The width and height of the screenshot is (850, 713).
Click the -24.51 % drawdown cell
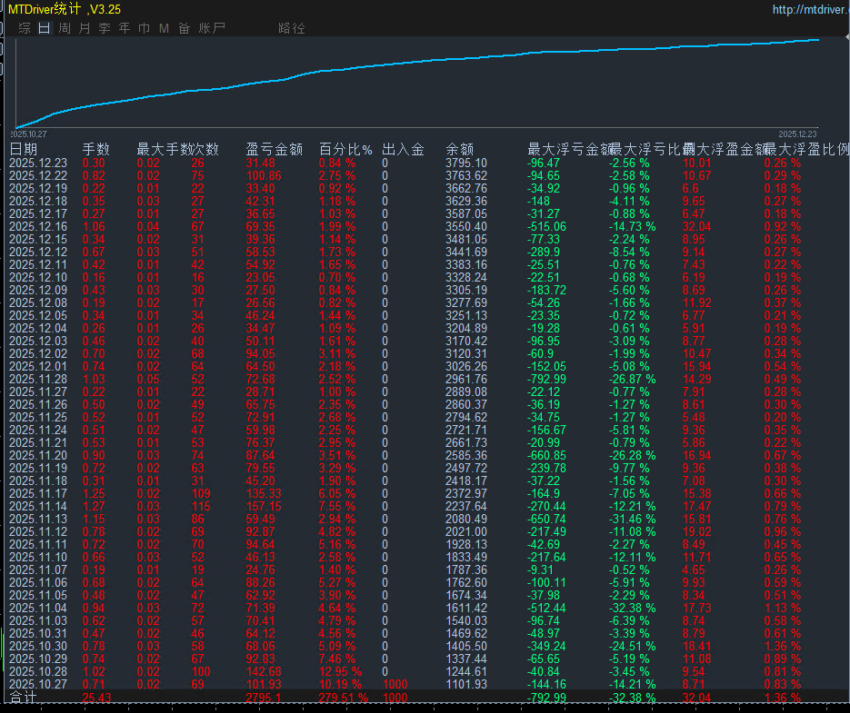(632, 647)
